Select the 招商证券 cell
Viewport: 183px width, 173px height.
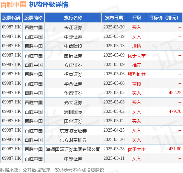[73, 74]
